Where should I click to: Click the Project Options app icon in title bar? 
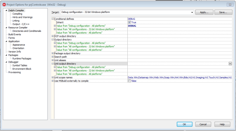[x=4, y=5]
